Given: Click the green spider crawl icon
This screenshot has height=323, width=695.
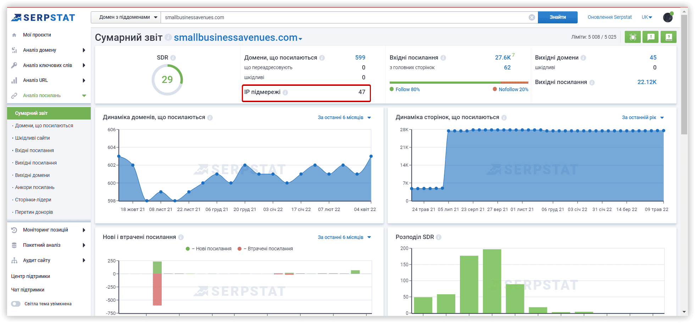Looking at the screenshot, I should point(633,37).
